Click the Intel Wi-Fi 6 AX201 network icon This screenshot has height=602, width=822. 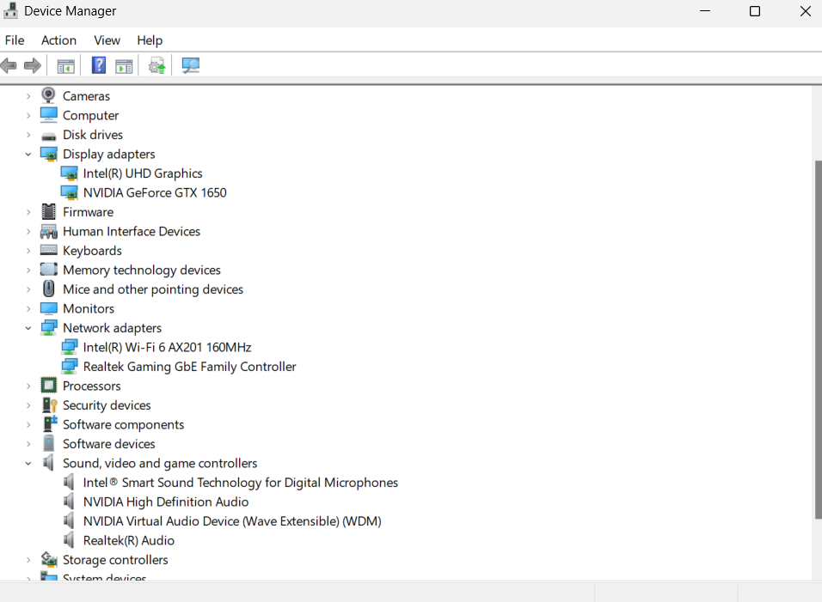[x=69, y=347]
